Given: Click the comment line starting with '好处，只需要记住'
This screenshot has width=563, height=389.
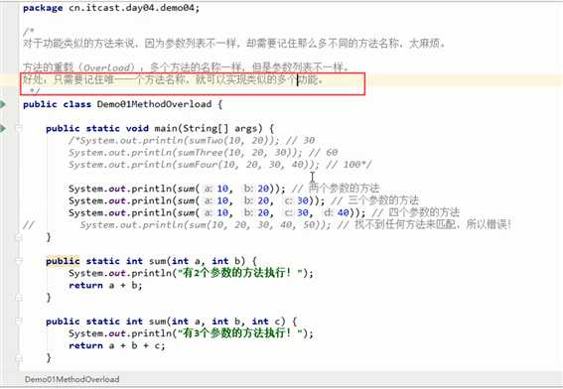Looking at the screenshot, I should [173, 79].
